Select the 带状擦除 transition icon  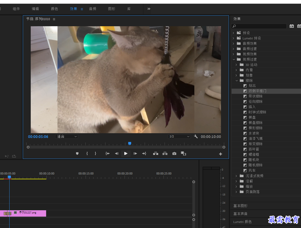point(245,96)
